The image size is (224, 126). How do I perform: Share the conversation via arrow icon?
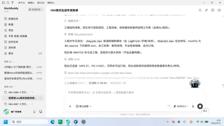206,10
